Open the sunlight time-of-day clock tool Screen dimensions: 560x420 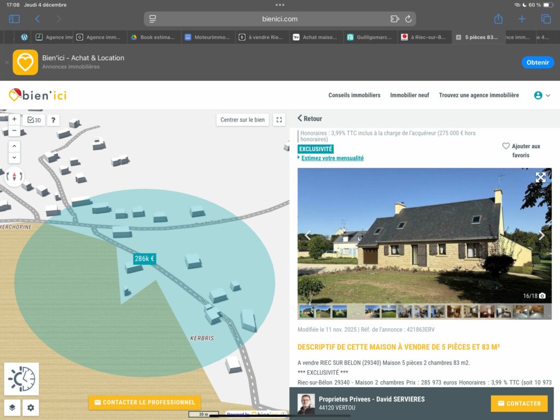(x=21, y=378)
